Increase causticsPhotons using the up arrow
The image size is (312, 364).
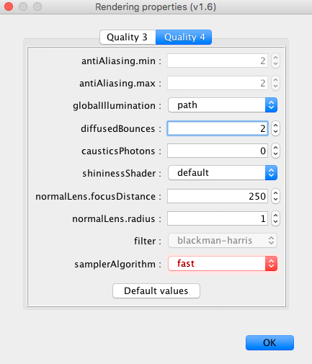click(275, 148)
